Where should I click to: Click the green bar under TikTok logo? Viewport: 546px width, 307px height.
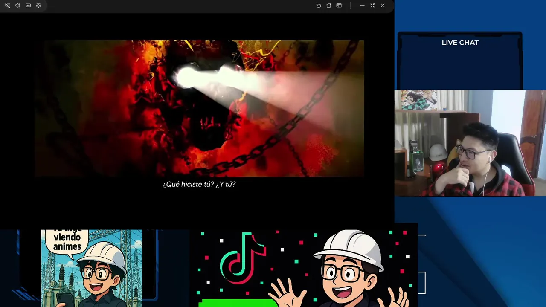(238, 303)
